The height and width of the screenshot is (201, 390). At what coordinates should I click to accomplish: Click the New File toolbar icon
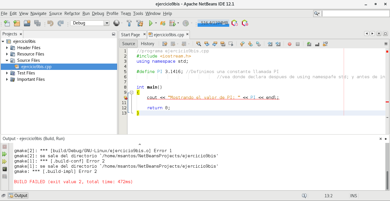pyautogui.click(x=7, y=23)
